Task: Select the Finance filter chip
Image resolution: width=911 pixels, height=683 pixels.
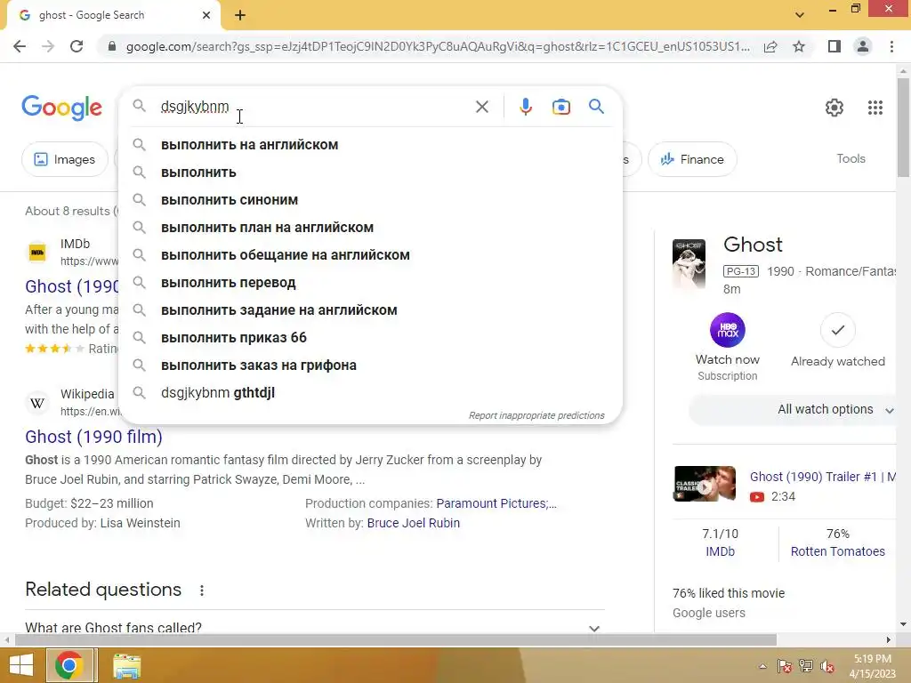Action: [x=692, y=159]
